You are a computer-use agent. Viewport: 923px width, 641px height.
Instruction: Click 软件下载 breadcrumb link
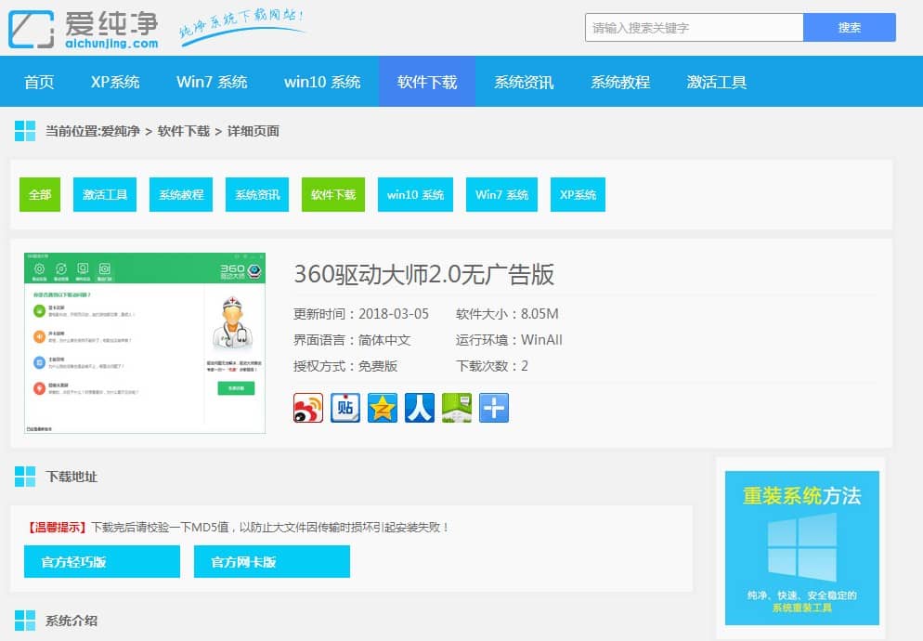184,131
